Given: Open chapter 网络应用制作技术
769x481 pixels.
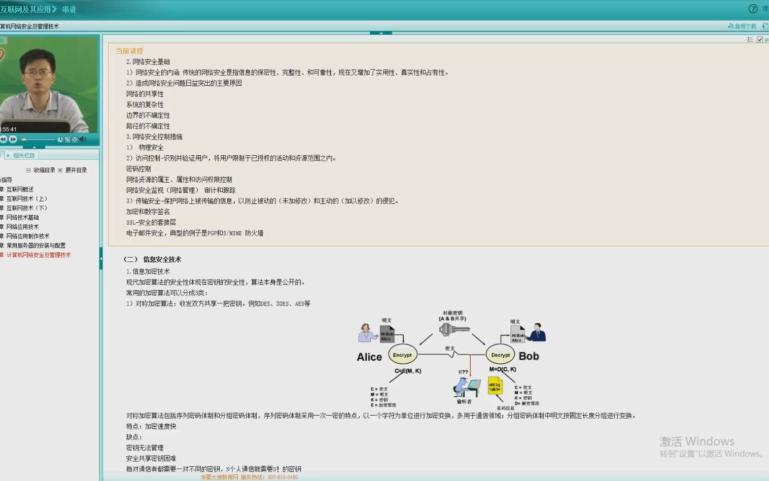Looking at the screenshot, I should pos(28,236).
